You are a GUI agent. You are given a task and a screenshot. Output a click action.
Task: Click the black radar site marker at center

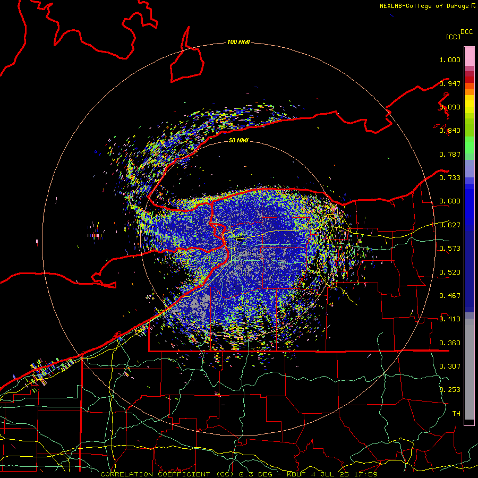coord(240,240)
